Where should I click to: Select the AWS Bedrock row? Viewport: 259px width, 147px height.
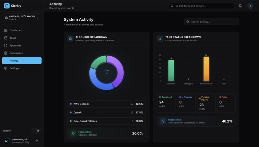[106, 104]
